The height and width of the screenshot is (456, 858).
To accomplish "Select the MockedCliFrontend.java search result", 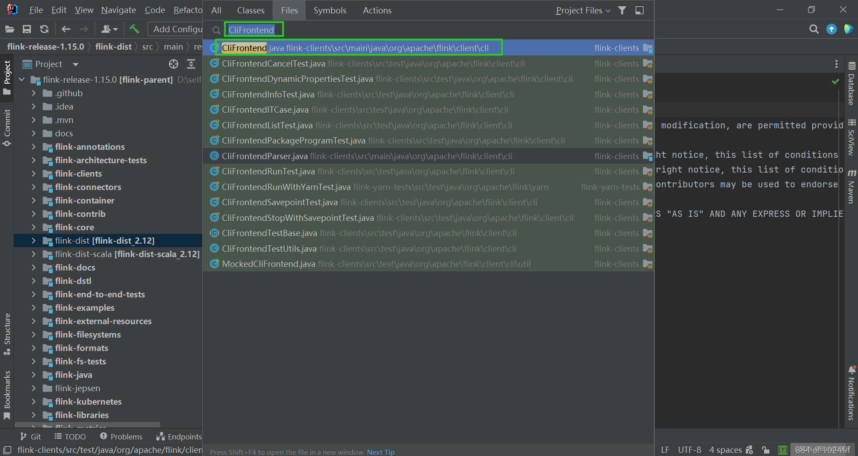I will pos(429,264).
